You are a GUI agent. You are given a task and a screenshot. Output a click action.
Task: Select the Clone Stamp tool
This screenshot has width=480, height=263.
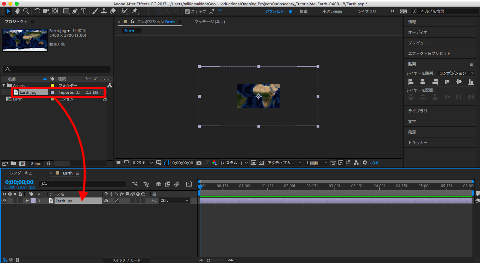click(104, 11)
